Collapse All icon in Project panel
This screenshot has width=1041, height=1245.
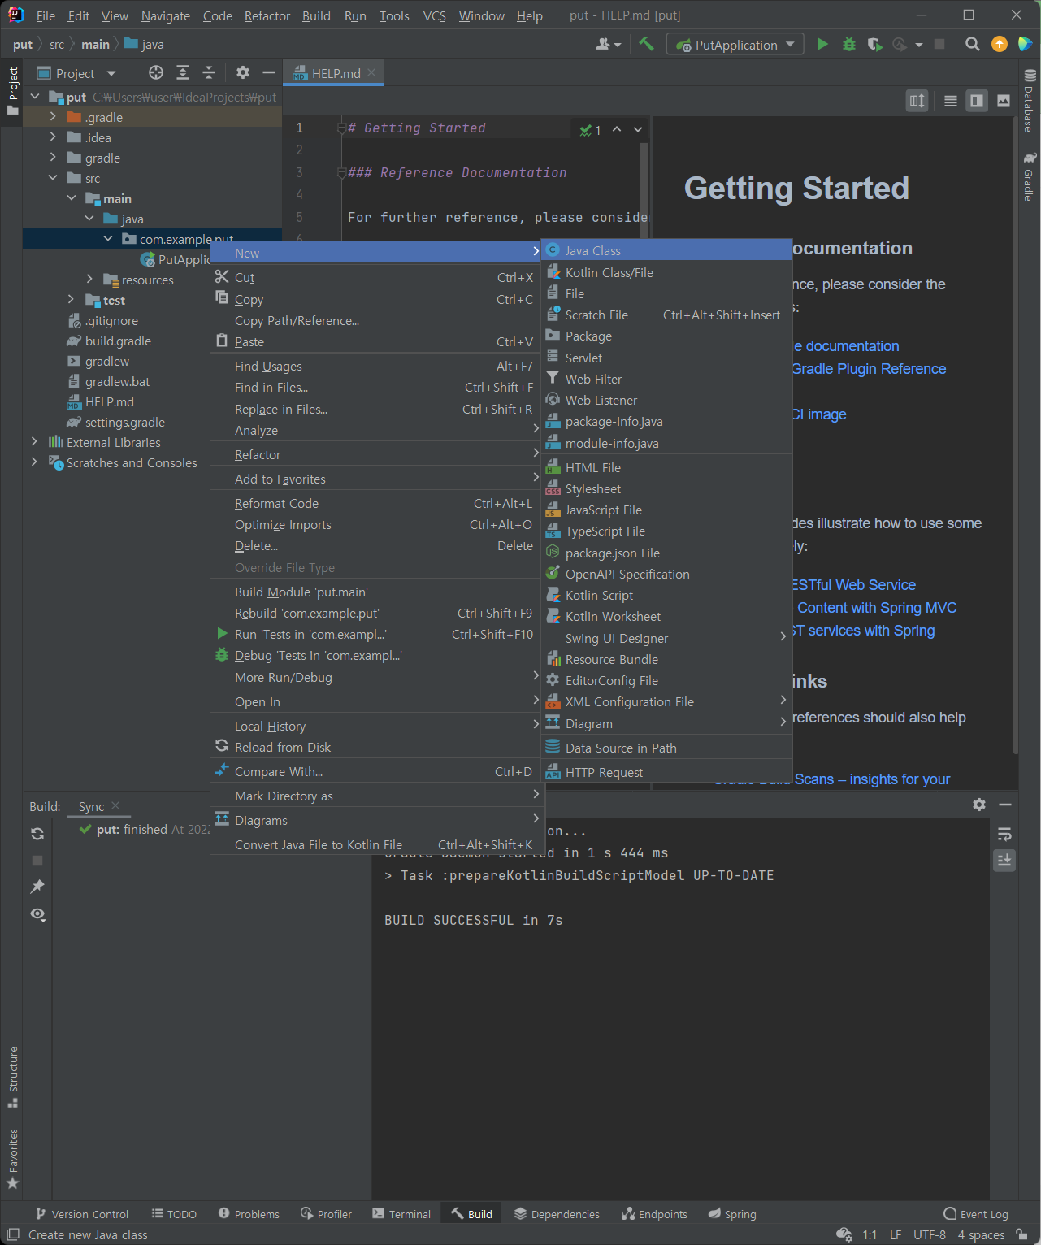pos(209,73)
